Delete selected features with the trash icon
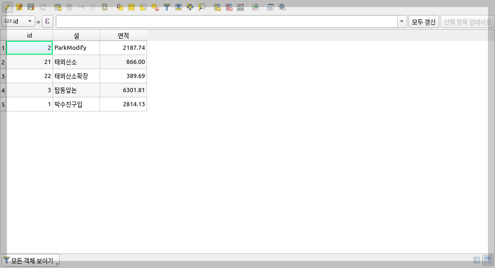 [70, 7]
